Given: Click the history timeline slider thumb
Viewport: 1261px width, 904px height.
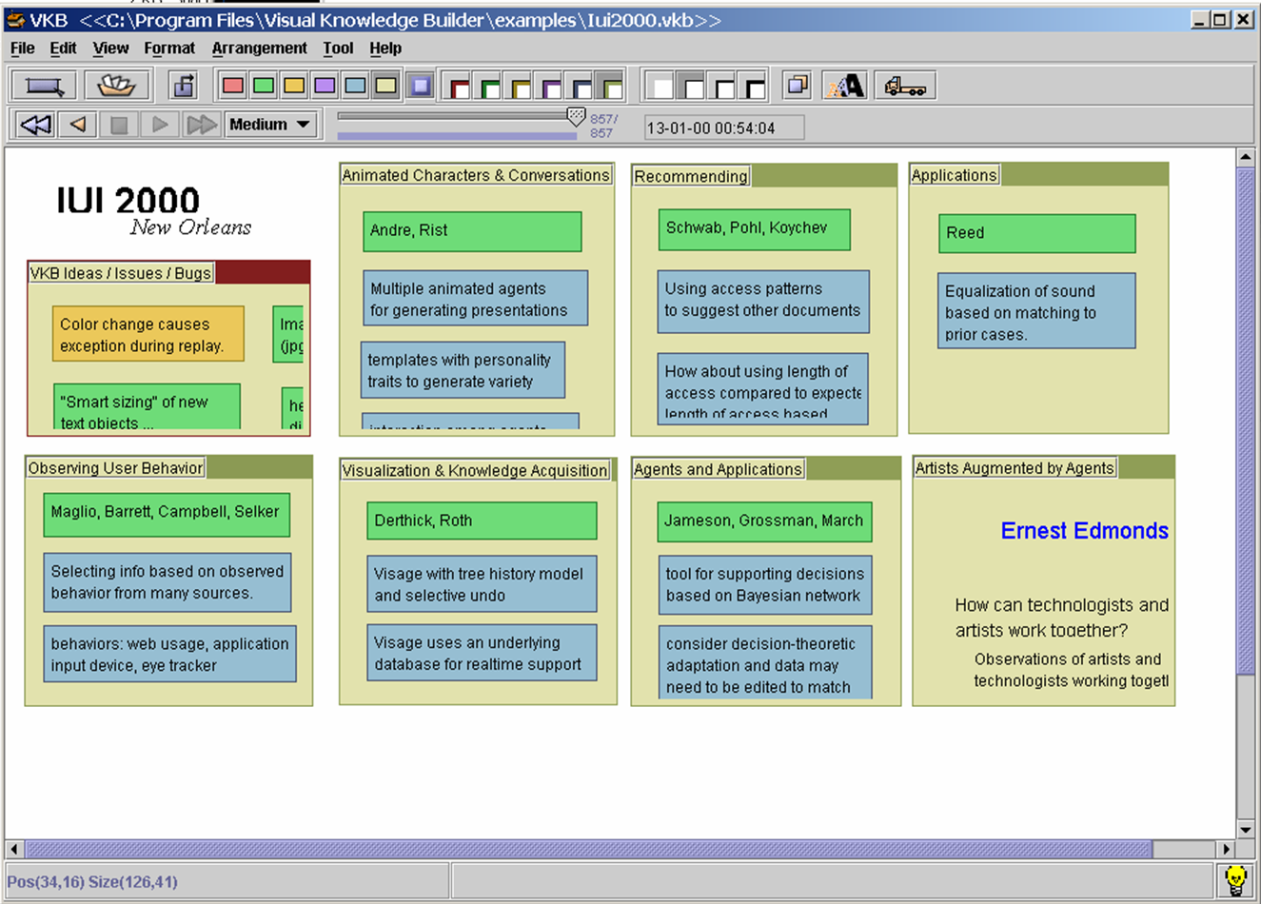Looking at the screenshot, I should coord(576,117).
